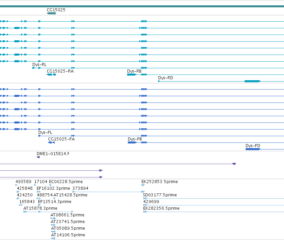Open the EK252853.5prime EST label
The width and height of the screenshot is (284, 240).
click(160, 182)
